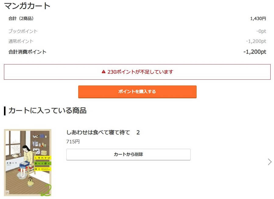
Task: Click the カートから削除 button
Action: 128,155
